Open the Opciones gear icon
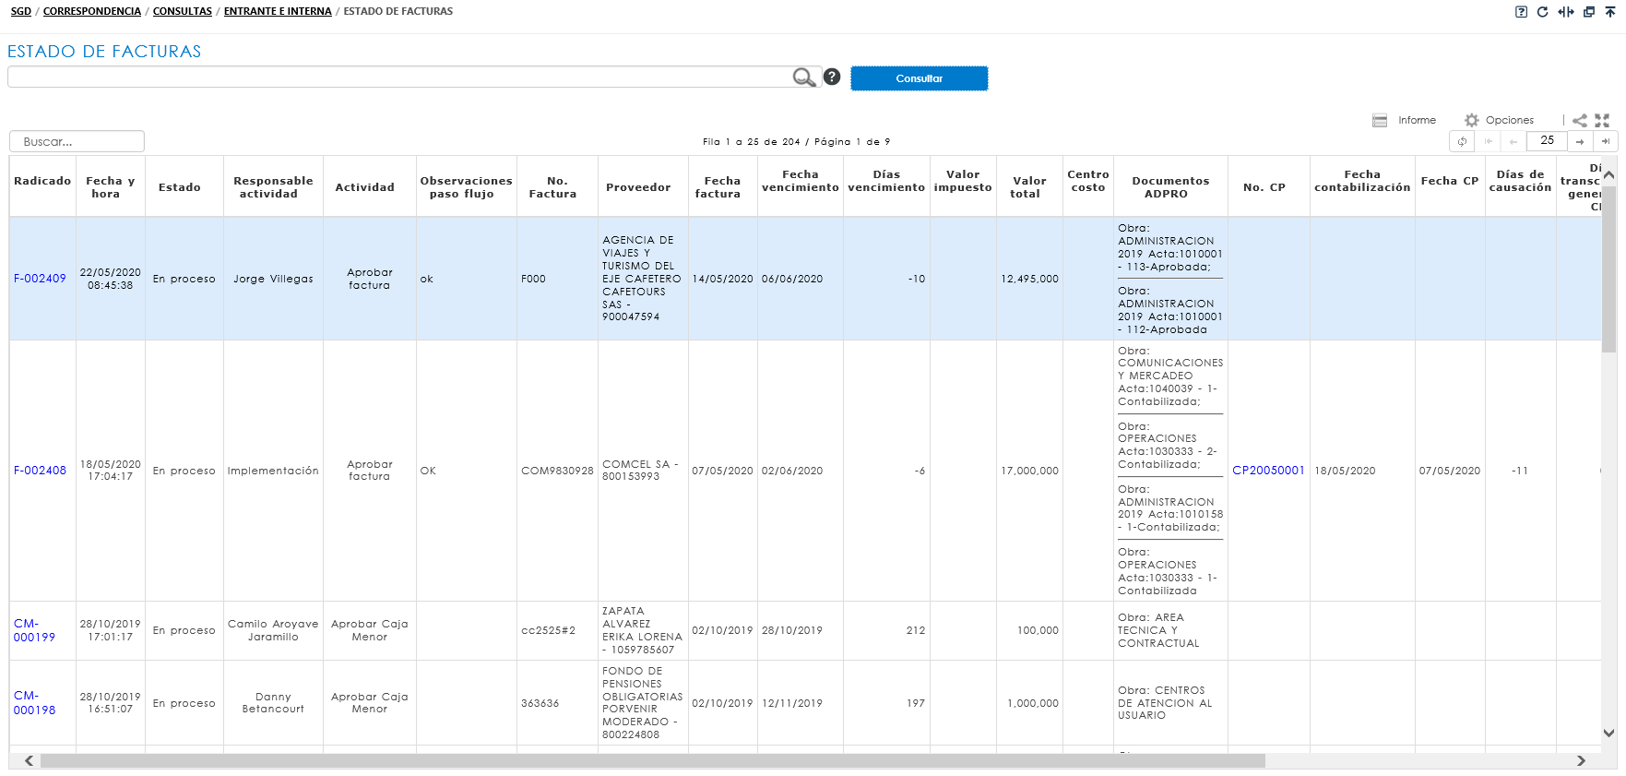Screen dimensions: 1626x776 [1472, 121]
